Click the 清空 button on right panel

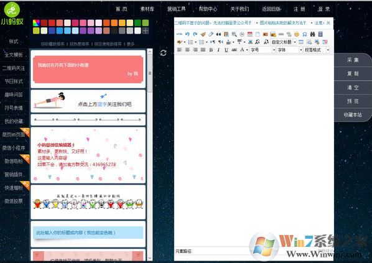coord(353,88)
